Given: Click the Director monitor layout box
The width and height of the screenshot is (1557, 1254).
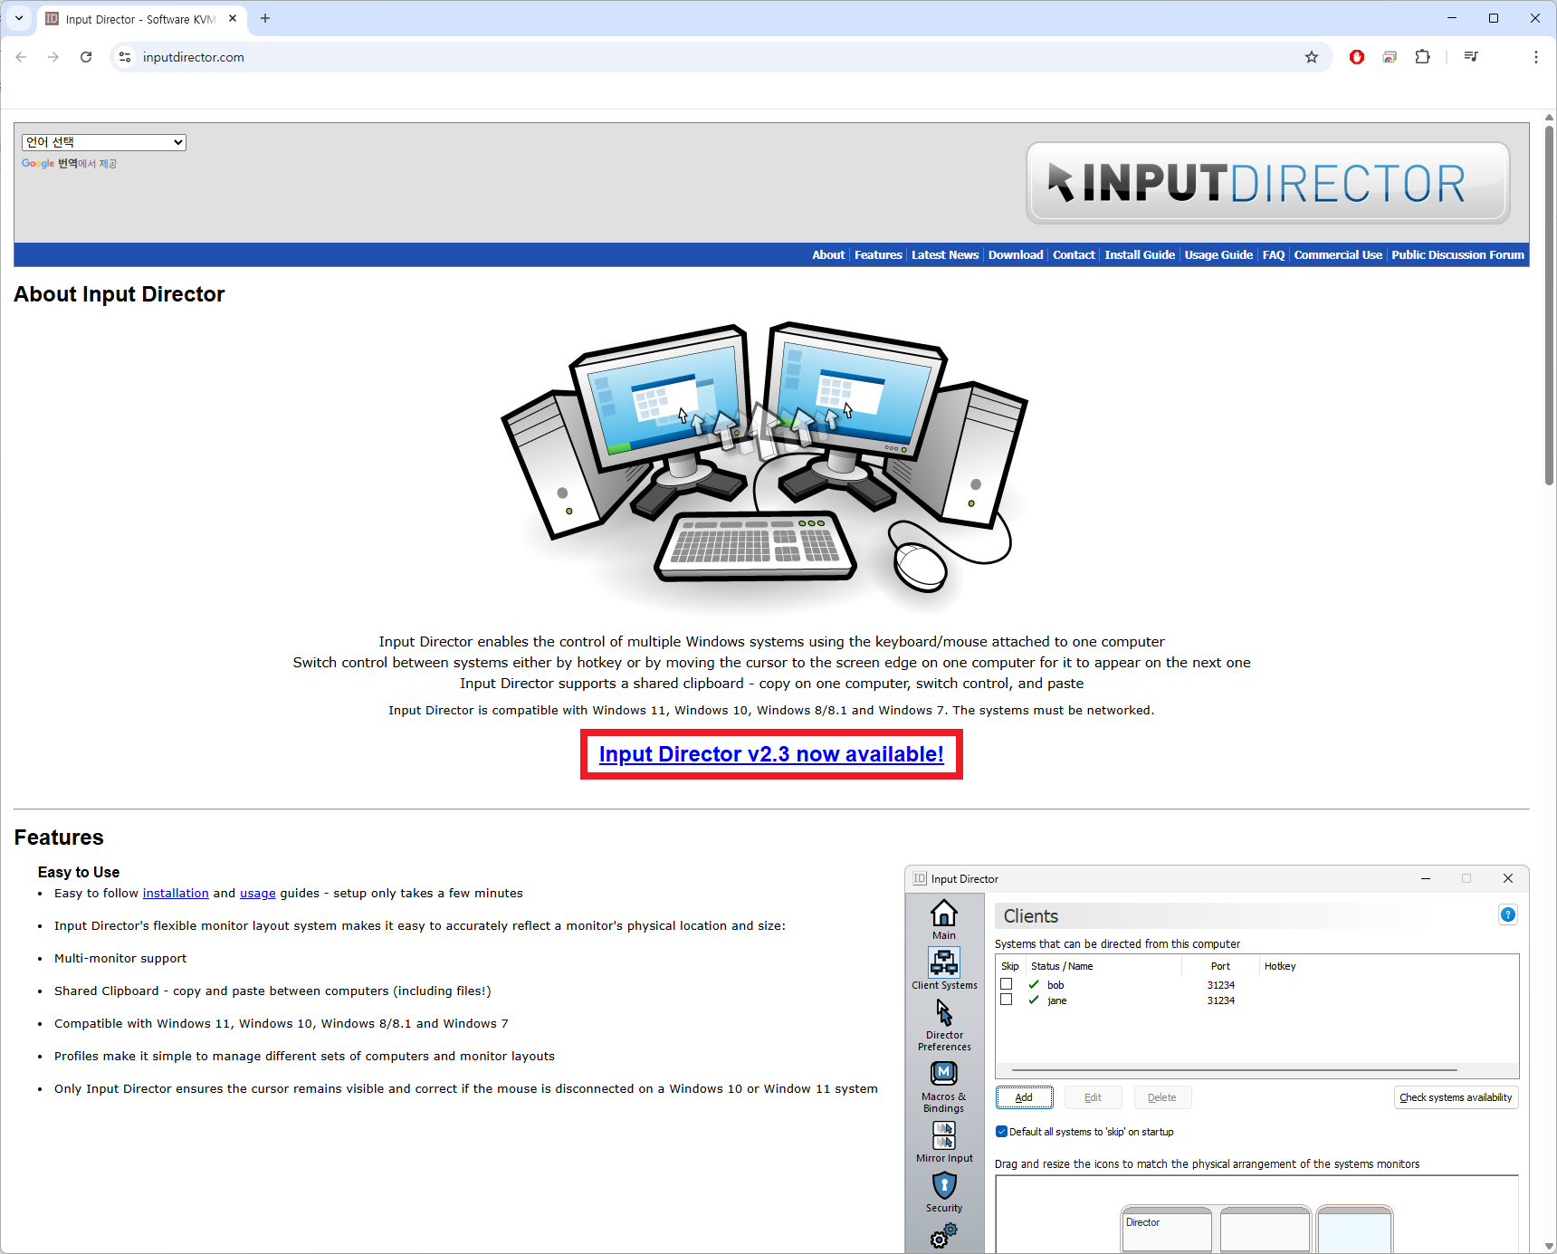Looking at the screenshot, I should pyautogui.click(x=1167, y=1230).
